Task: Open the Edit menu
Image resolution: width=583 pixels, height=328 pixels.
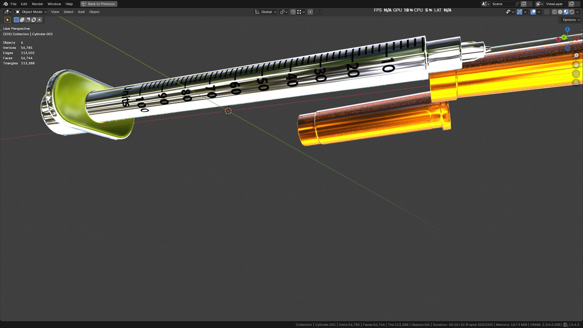Action: tap(24, 4)
